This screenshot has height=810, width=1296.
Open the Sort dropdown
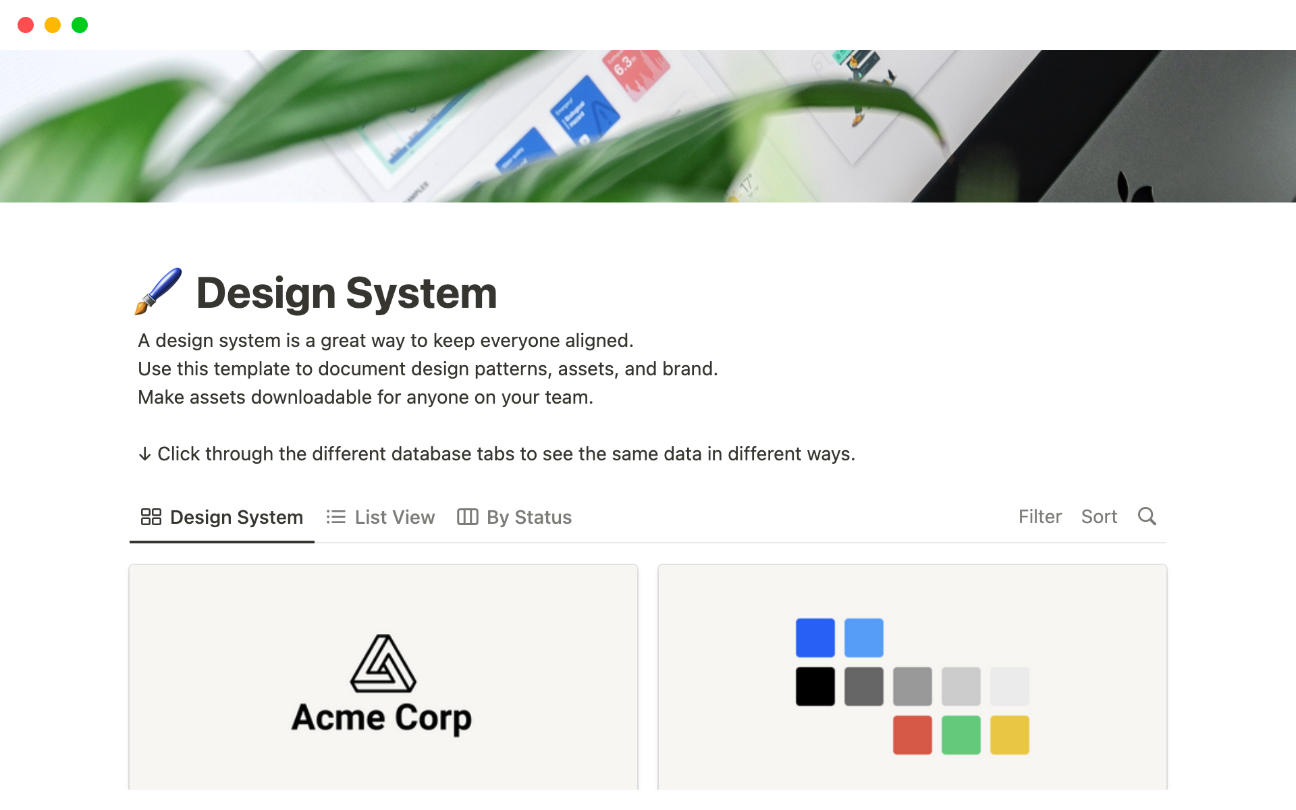(1099, 516)
